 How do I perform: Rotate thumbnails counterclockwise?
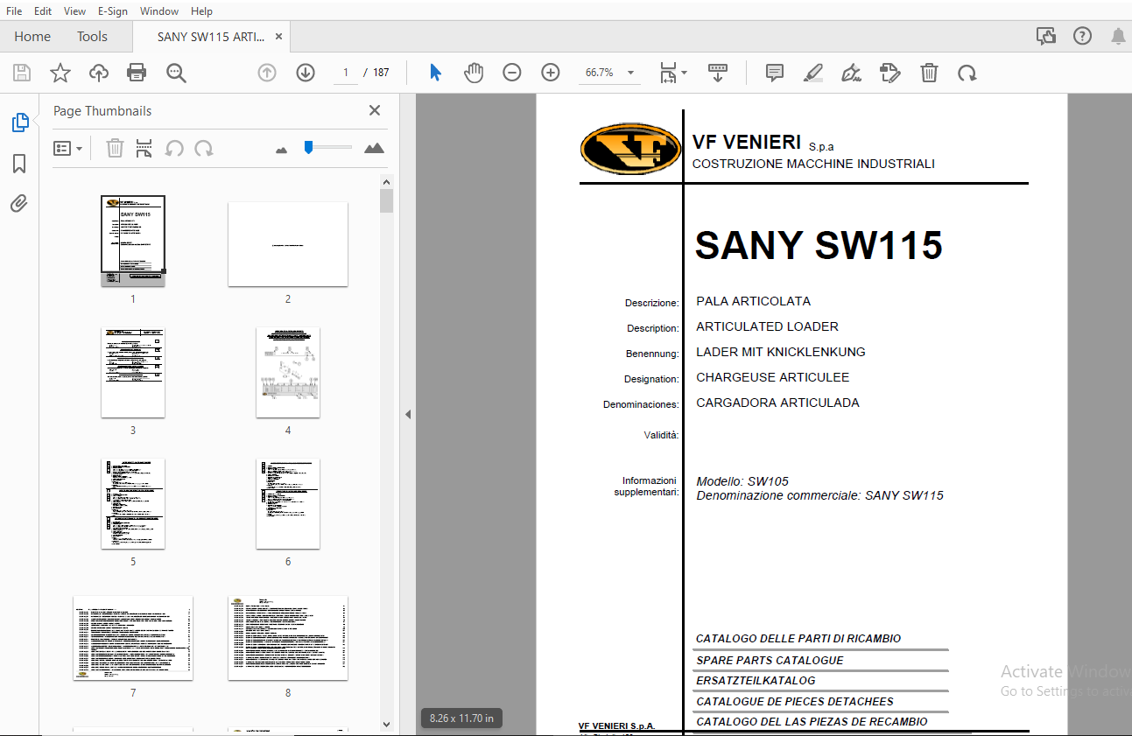(x=174, y=148)
